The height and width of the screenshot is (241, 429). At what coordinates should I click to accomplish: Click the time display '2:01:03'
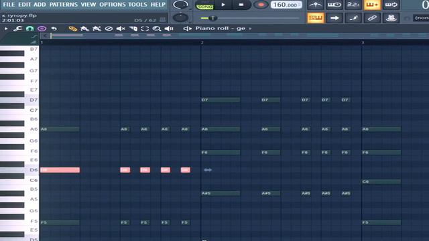(x=13, y=20)
